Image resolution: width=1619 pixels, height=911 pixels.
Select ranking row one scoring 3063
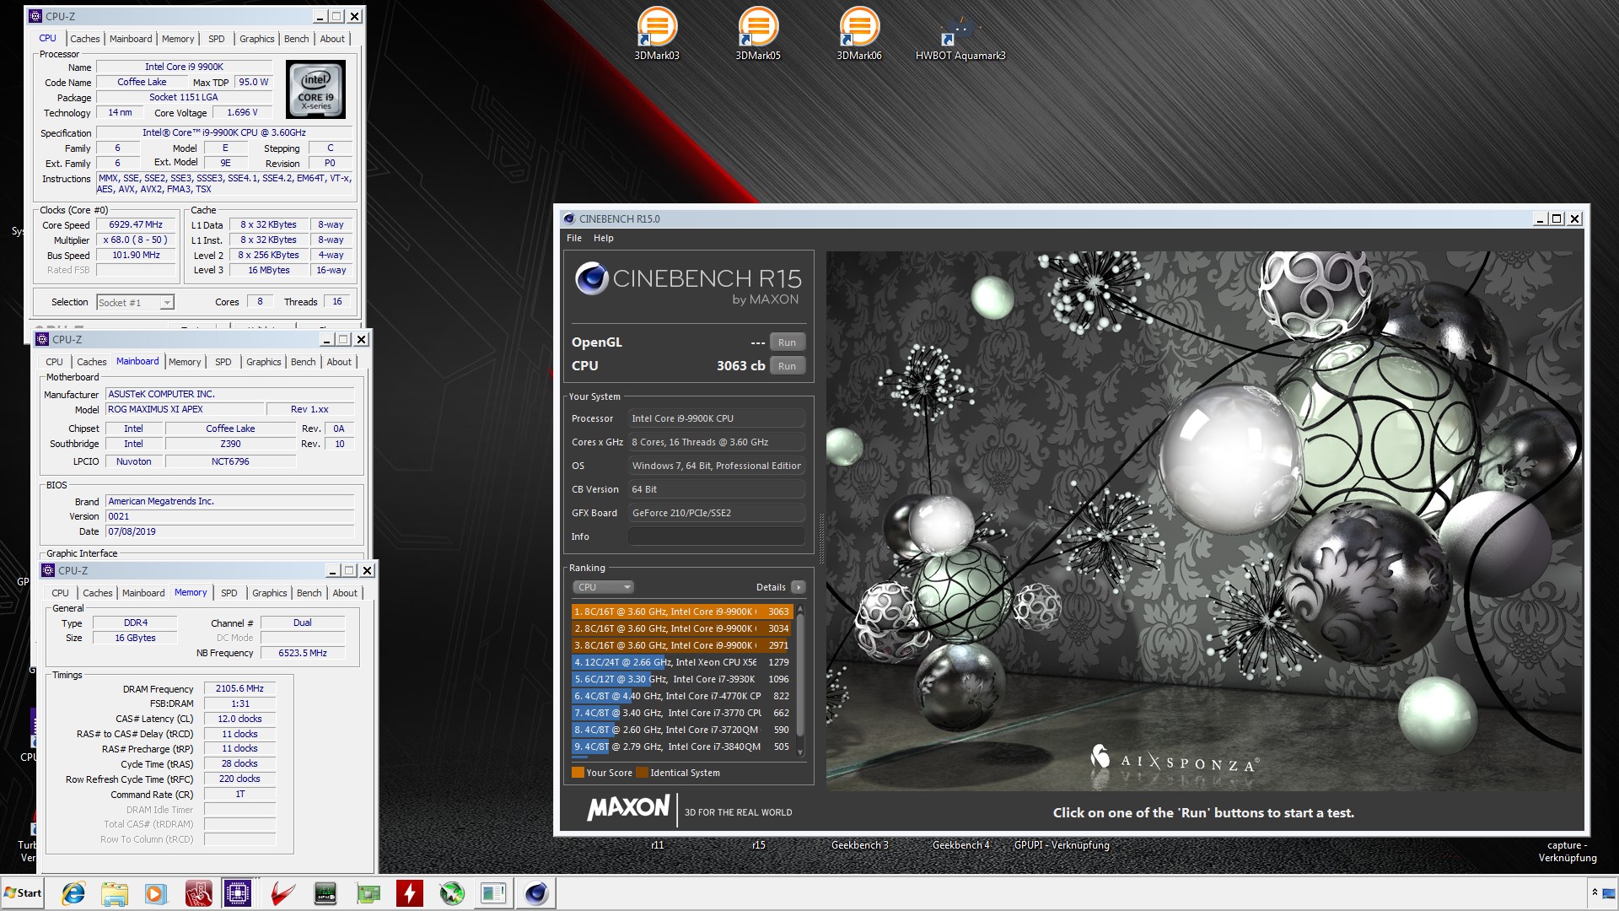click(681, 612)
